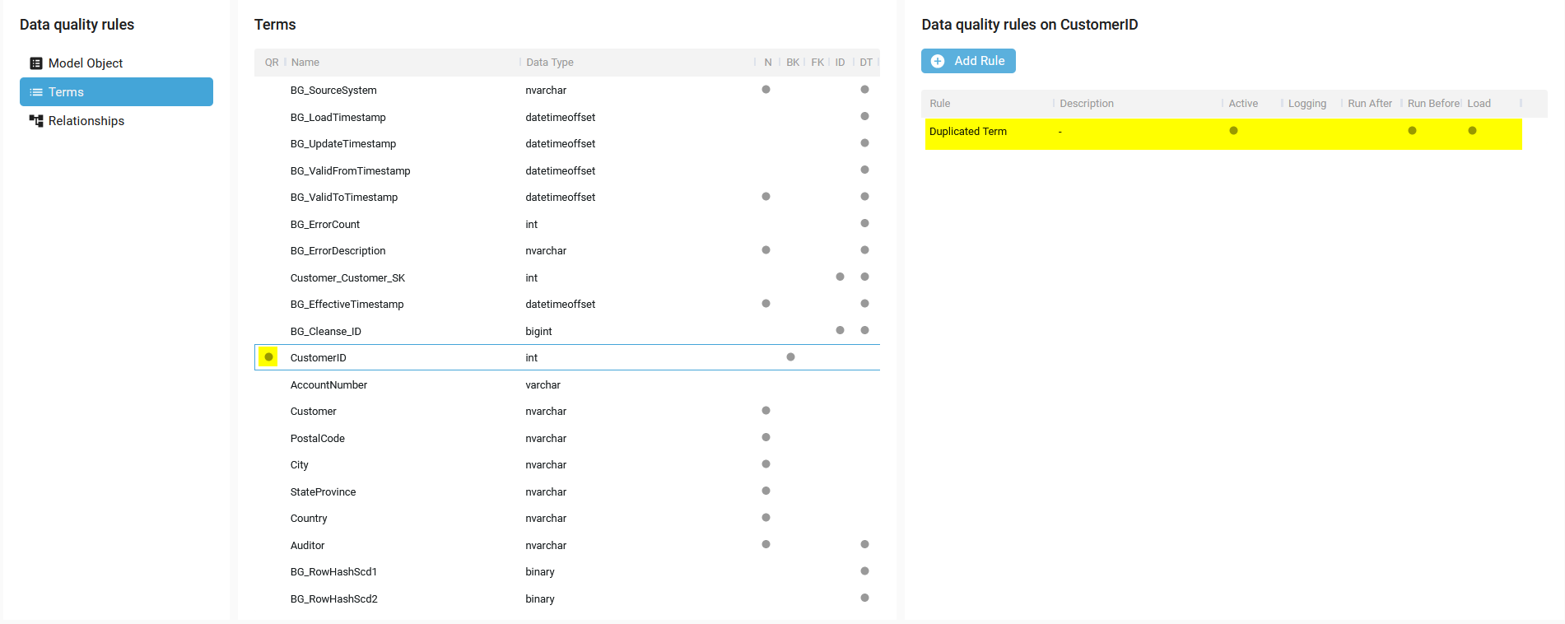The width and height of the screenshot is (1565, 624).
Task: Open the Relationships section
Action: coord(86,121)
